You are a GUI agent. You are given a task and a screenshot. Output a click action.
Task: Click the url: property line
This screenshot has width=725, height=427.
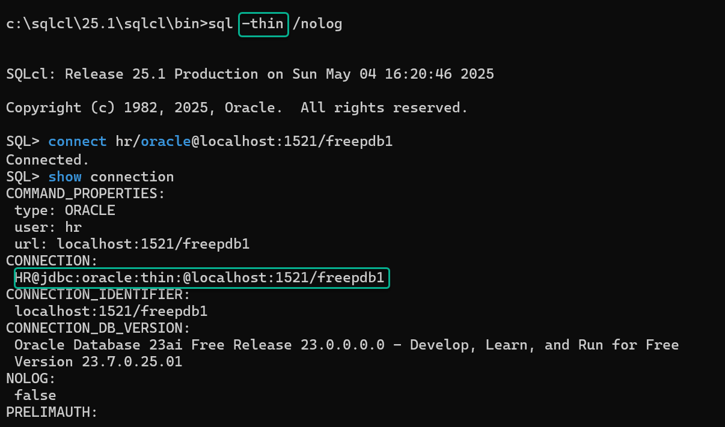click(132, 244)
